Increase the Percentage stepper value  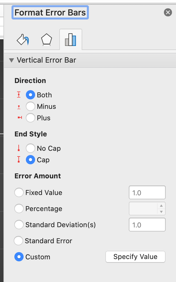[x=161, y=206]
